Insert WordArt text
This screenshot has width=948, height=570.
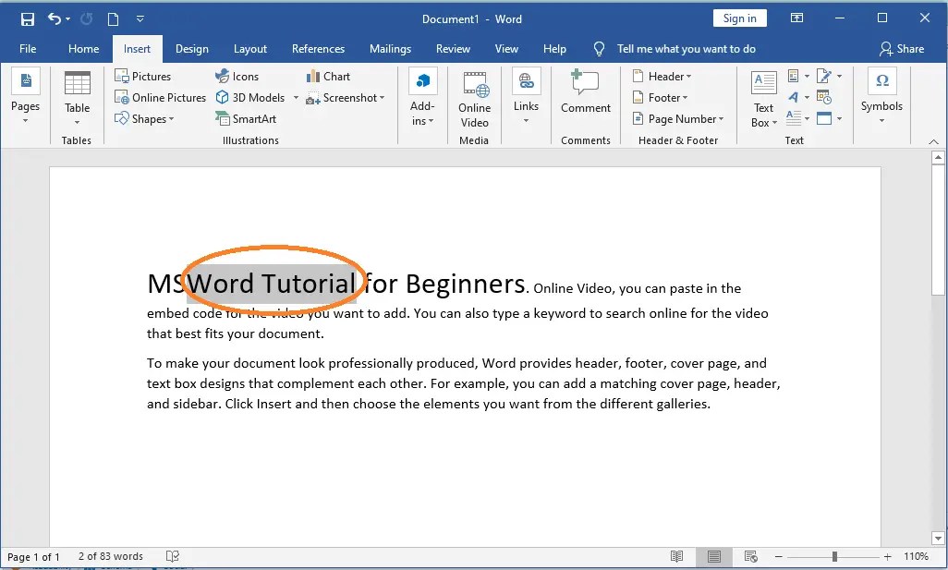coord(795,97)
